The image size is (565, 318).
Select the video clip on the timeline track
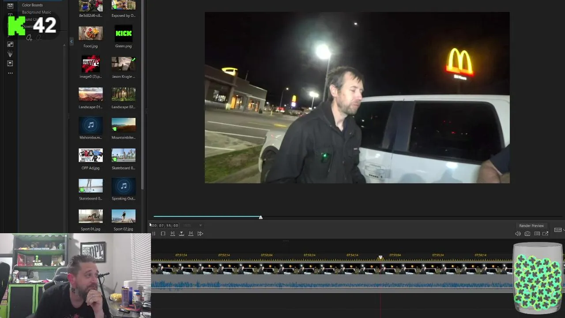[x=332, y=269]
